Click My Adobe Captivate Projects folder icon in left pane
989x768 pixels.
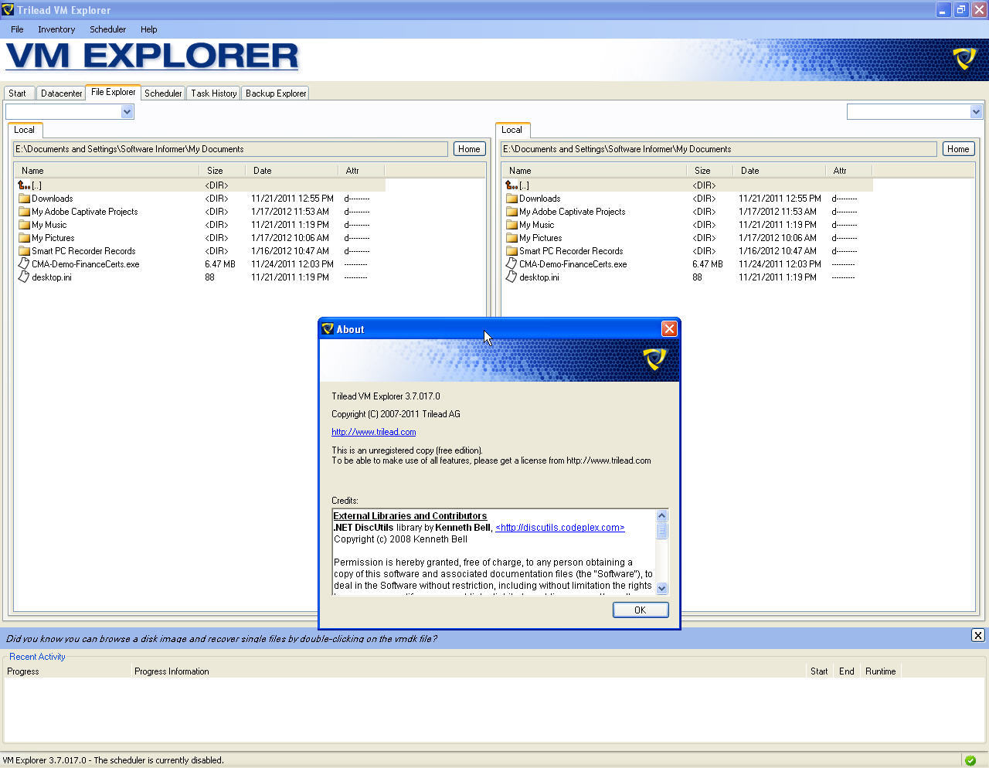pos(24,212)
